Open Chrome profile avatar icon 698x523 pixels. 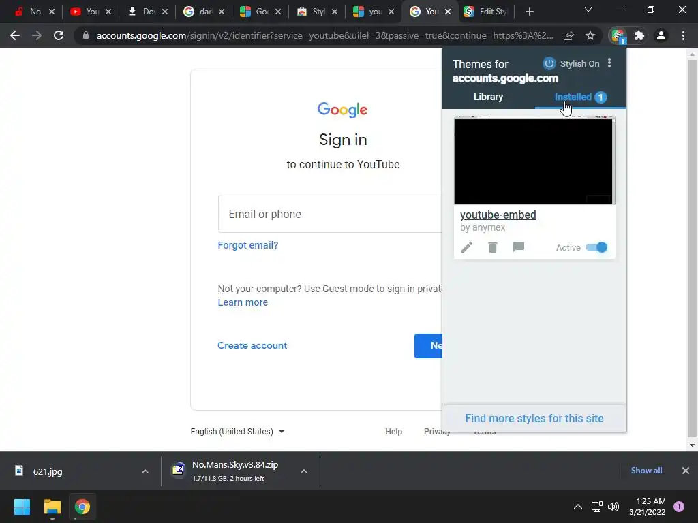click(x=661, y=35)
